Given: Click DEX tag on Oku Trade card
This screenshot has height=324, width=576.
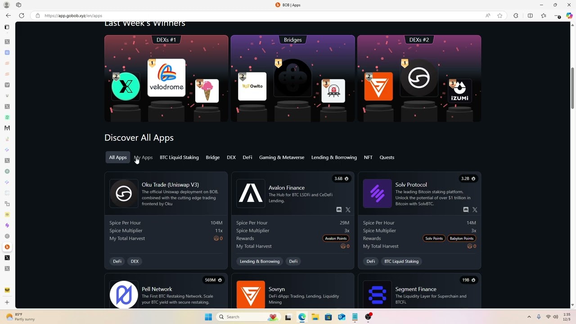Looking at the screenshot, I should (135, 261).
